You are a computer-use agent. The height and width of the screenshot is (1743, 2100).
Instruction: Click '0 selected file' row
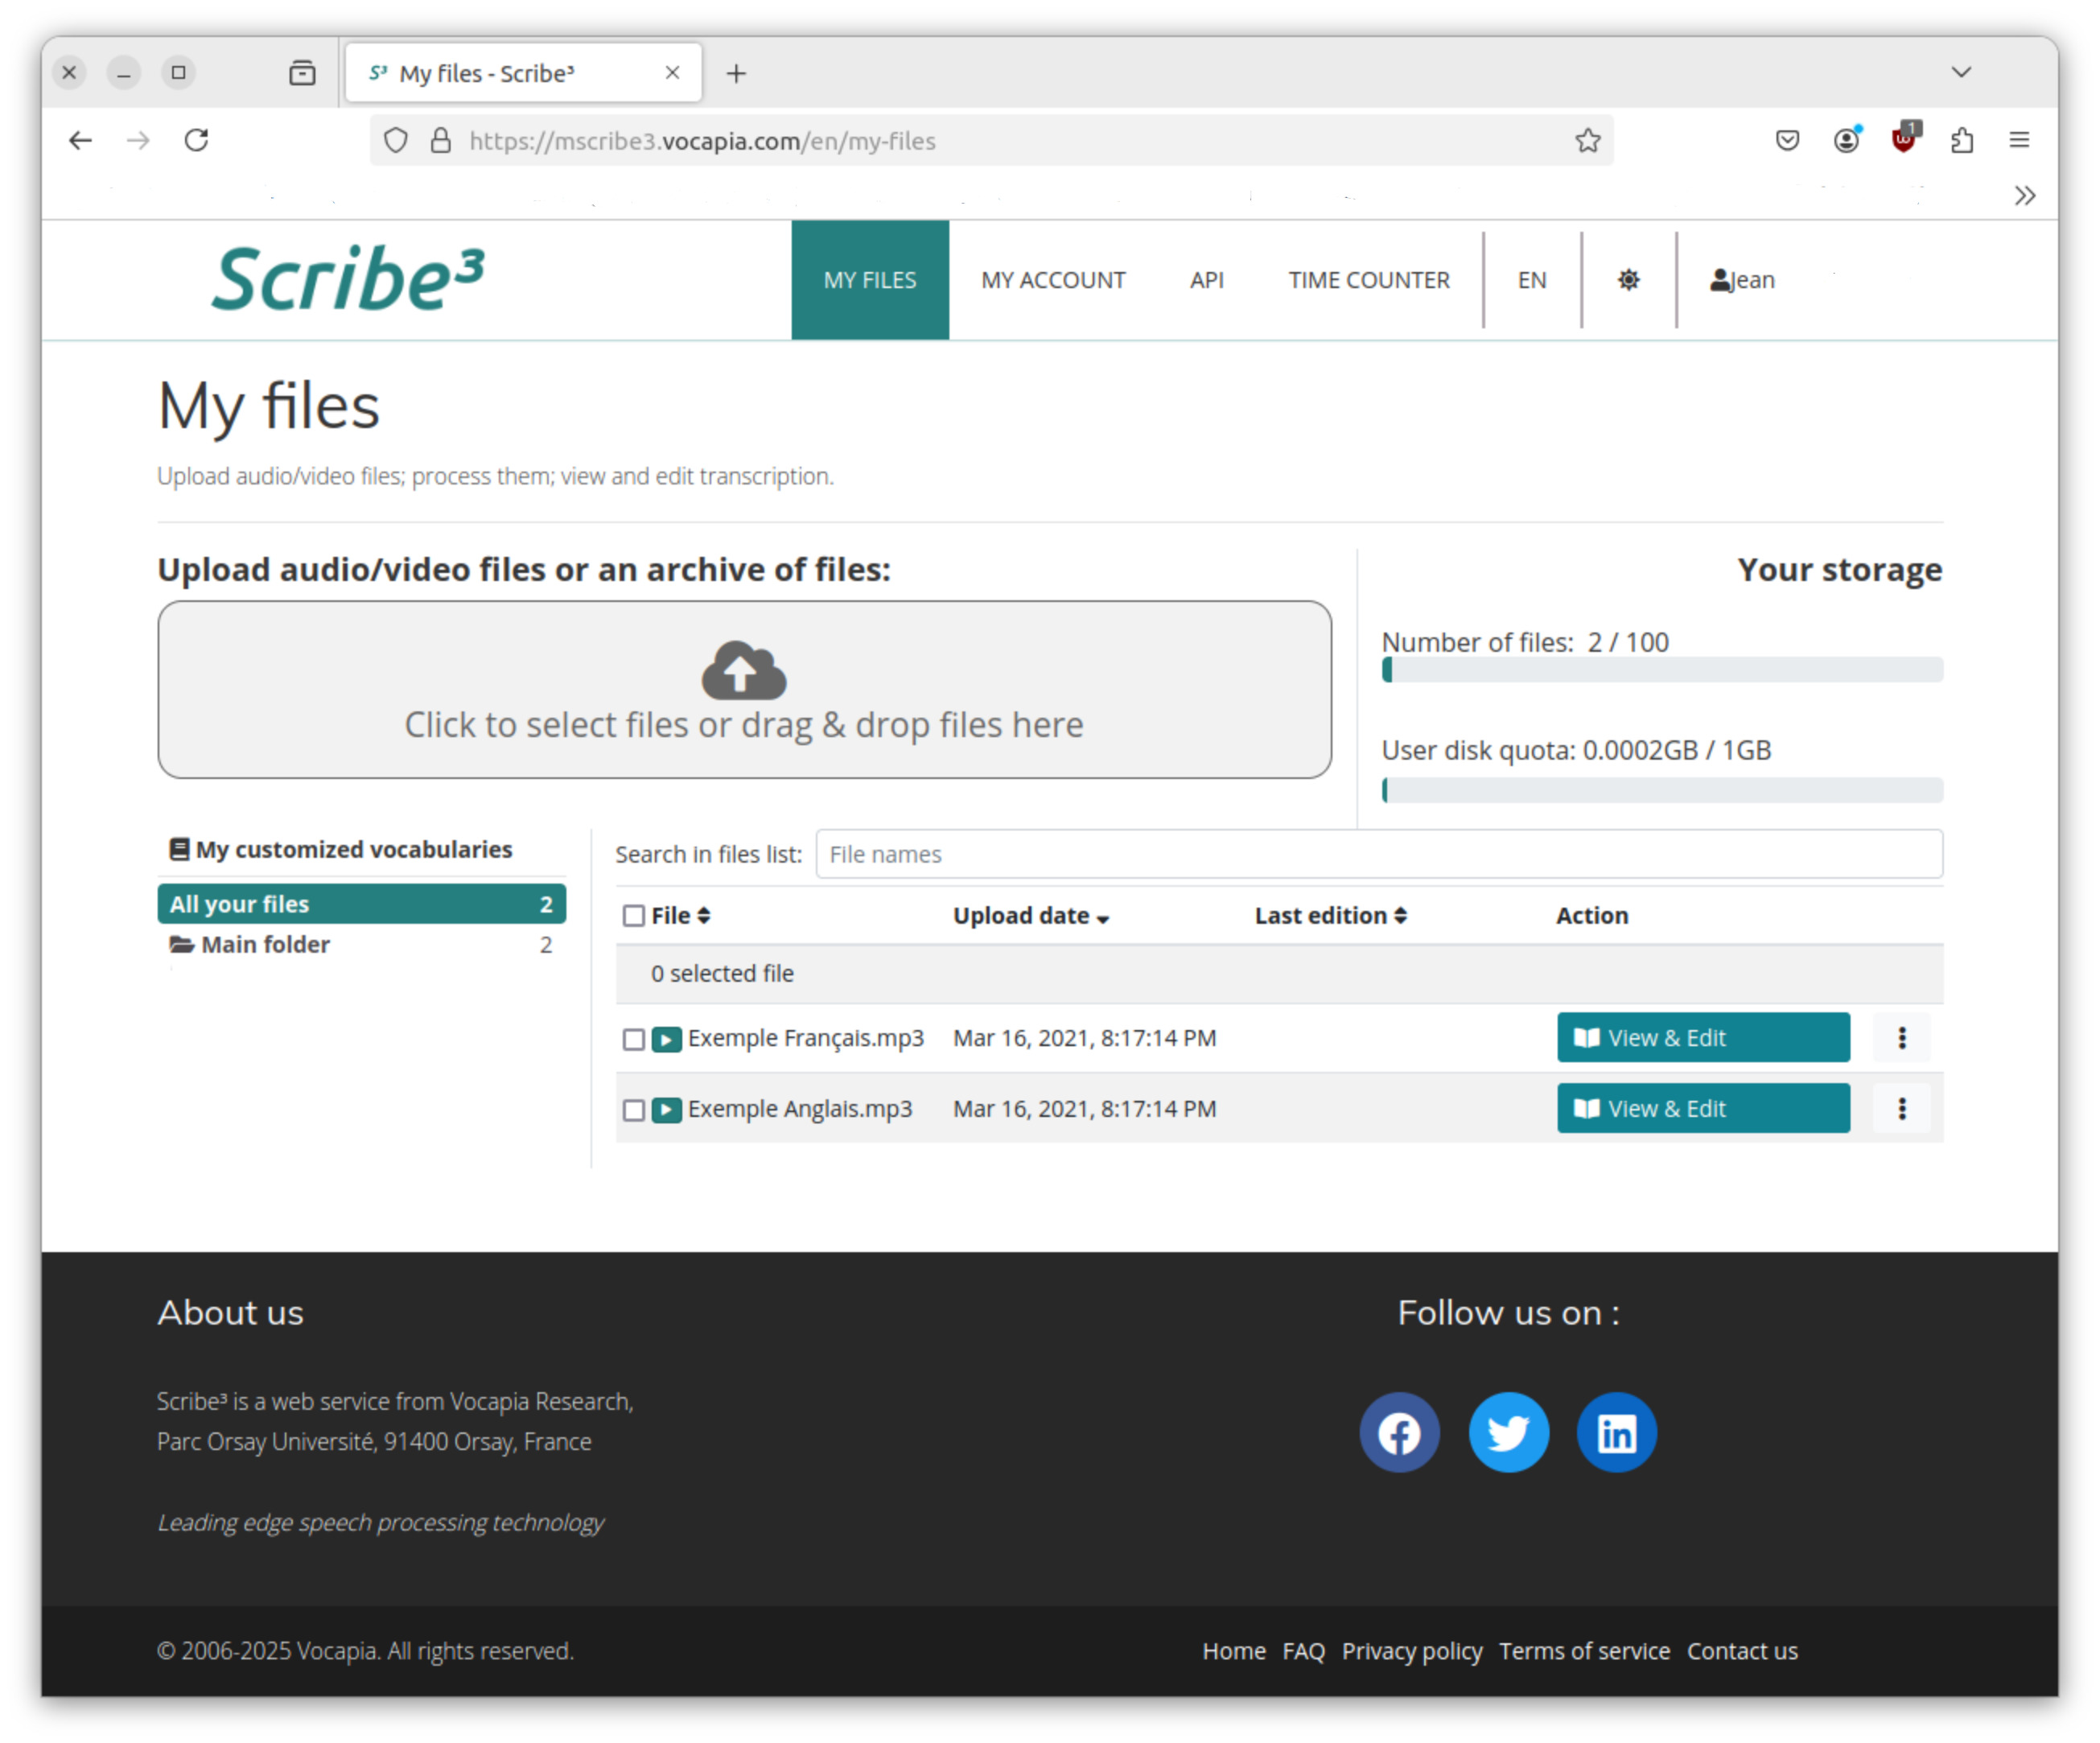[x=1279, y=975]
